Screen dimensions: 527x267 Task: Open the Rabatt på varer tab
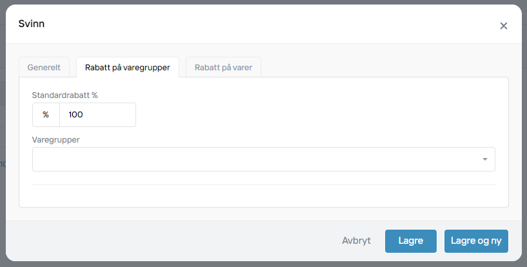[x=223, y=67]
